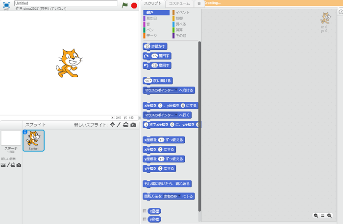This screenshot has width=343, height=224.
Task: Select the 動き block category
Action: [156, 13]
